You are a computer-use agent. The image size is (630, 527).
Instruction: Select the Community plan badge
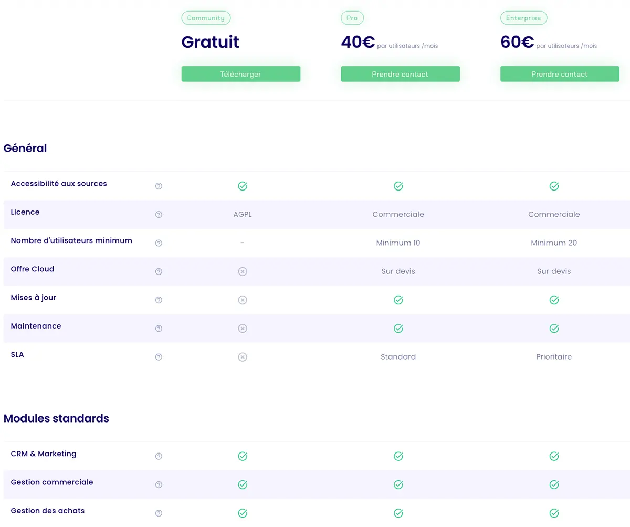(x=206, y=18)
